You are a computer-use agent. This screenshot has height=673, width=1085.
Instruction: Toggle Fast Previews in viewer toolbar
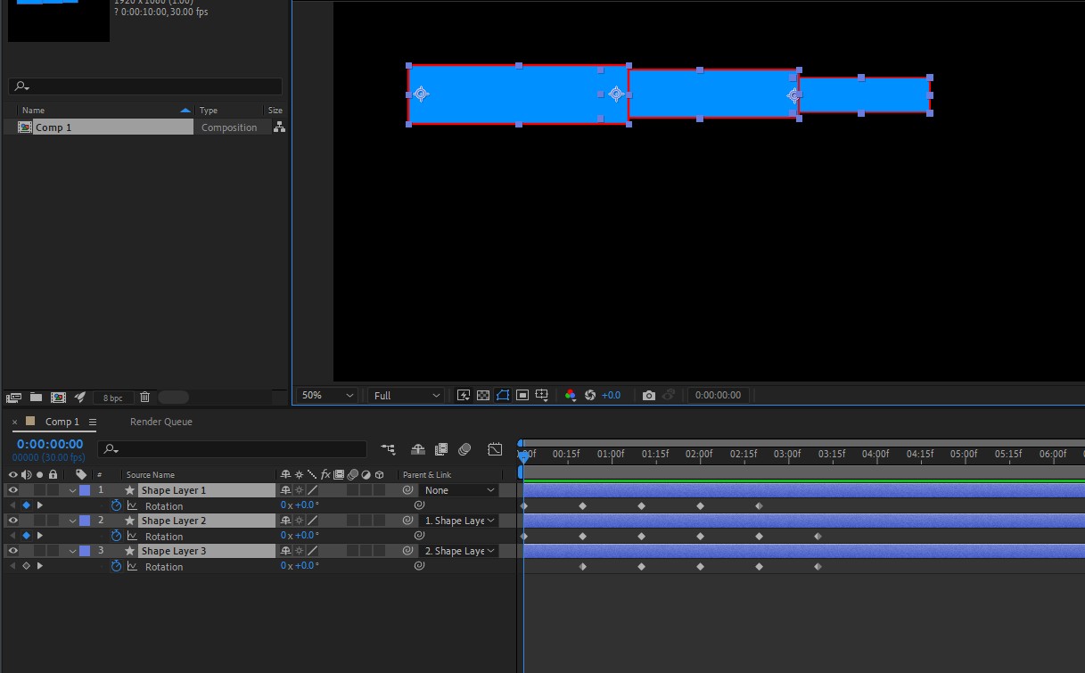(x=463, y=395)
